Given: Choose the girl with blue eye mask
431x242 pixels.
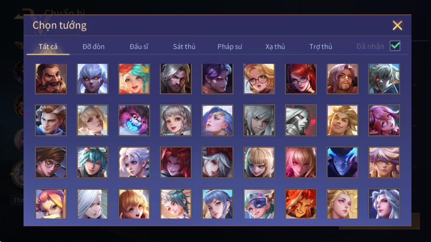Looking at the screenshot, I should (x=259, y=204).
